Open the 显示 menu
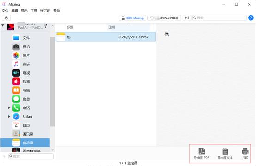Image resolution: width=256 pixels, height=166 pixels. click(24, 11)
